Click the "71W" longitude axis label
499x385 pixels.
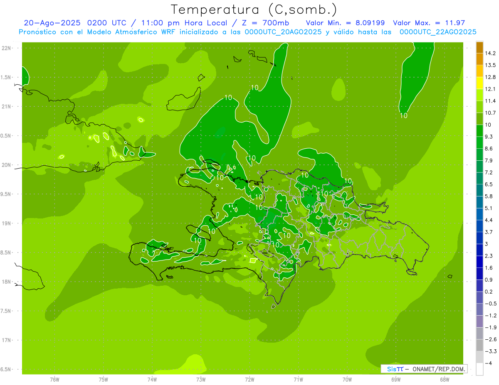coord(298,379)
